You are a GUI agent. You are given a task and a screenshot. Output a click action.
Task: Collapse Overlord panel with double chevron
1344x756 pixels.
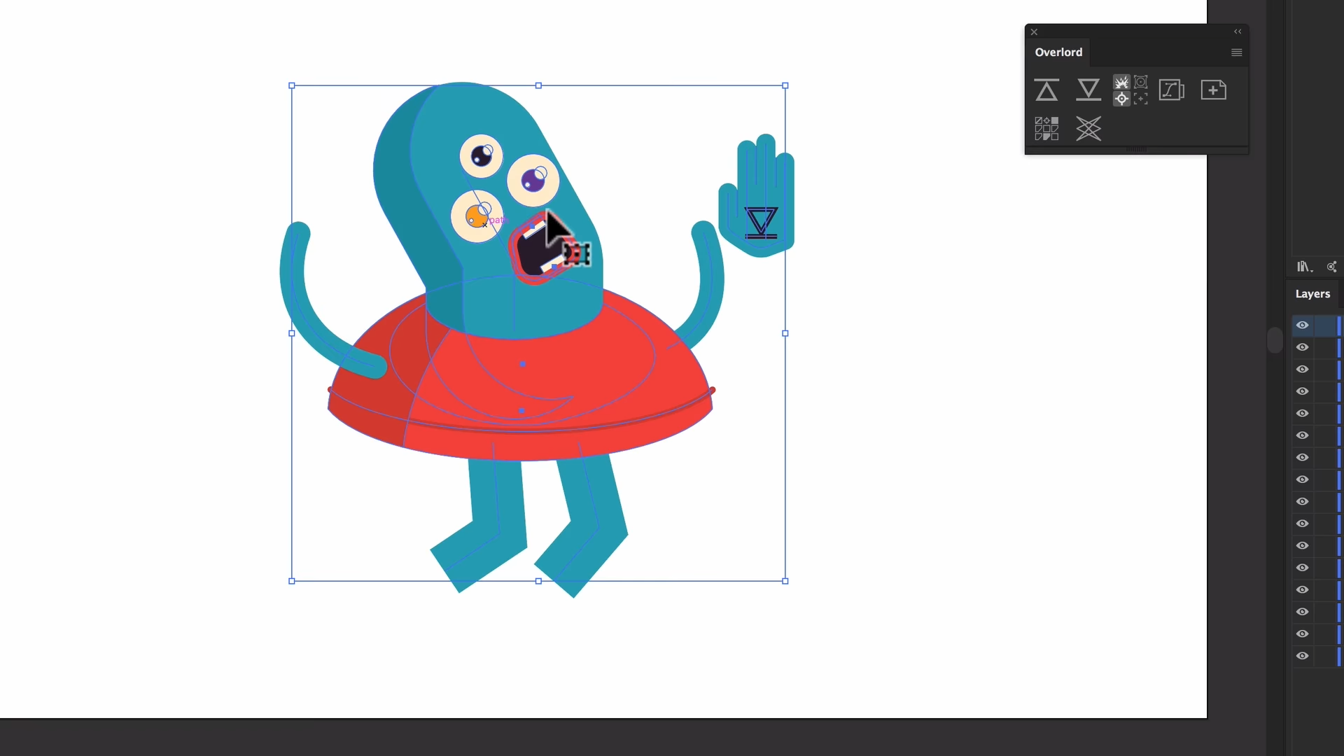(x=1237, y=31)
